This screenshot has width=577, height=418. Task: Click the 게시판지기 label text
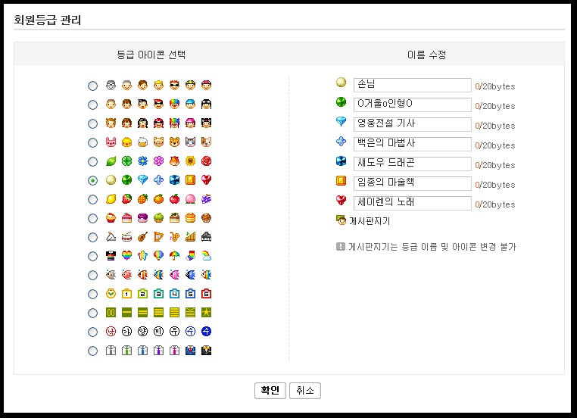point(370,221)
